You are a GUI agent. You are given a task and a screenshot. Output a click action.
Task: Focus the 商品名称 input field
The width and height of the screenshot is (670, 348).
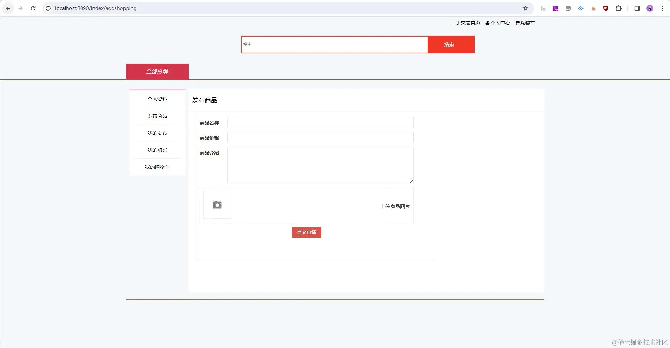[321, 122]
